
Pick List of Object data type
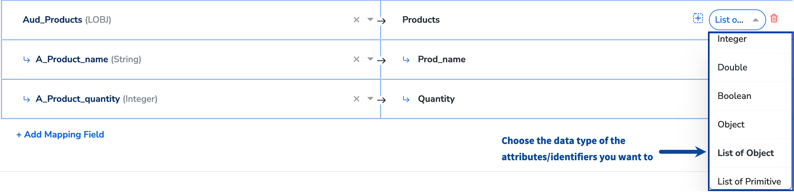click(746, 153)
